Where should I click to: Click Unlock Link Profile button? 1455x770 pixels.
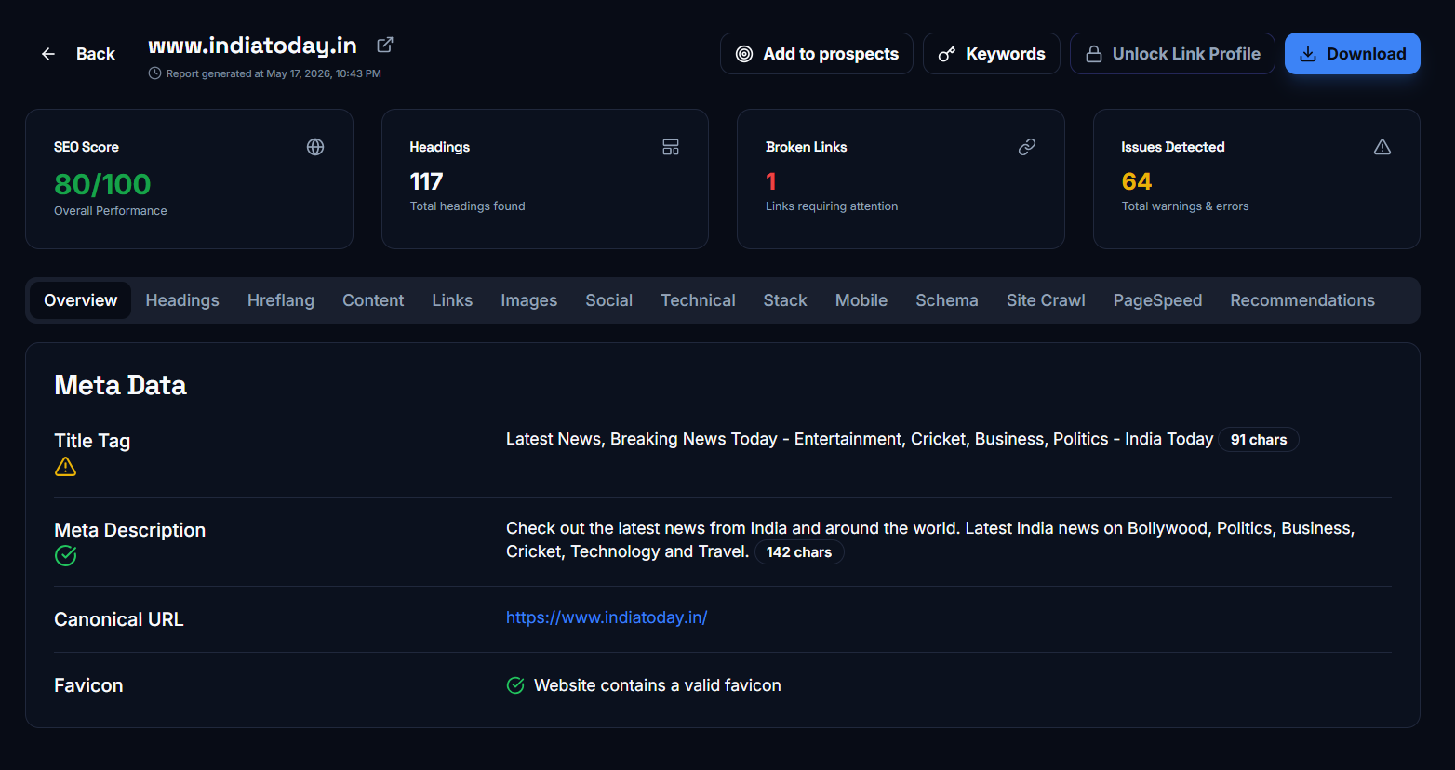pos(1172,54)
